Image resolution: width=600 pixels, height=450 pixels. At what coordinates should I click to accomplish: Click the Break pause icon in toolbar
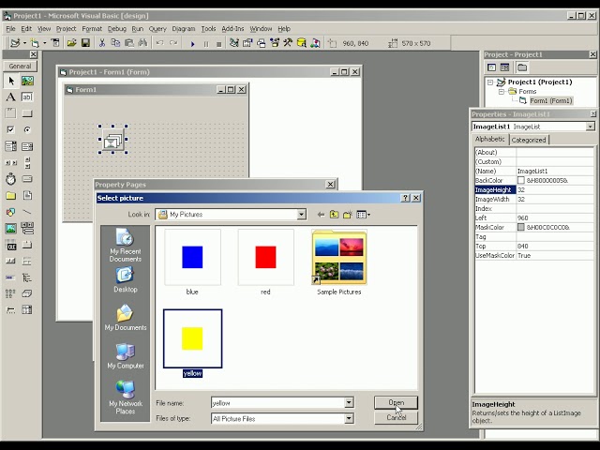coord(206,44)
